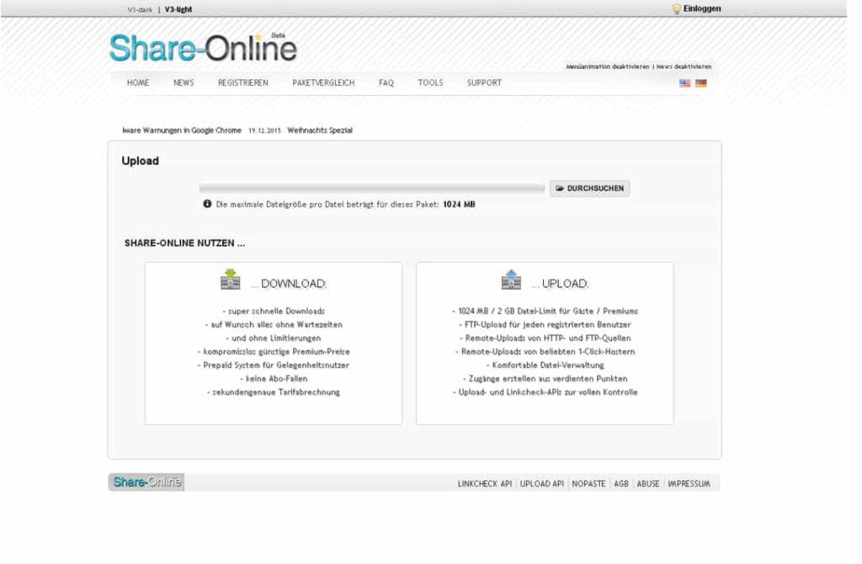Image resolution: width=862 pixels, height=564 pixels.
Task: Click the upload server icon
Action: point(511,279)
